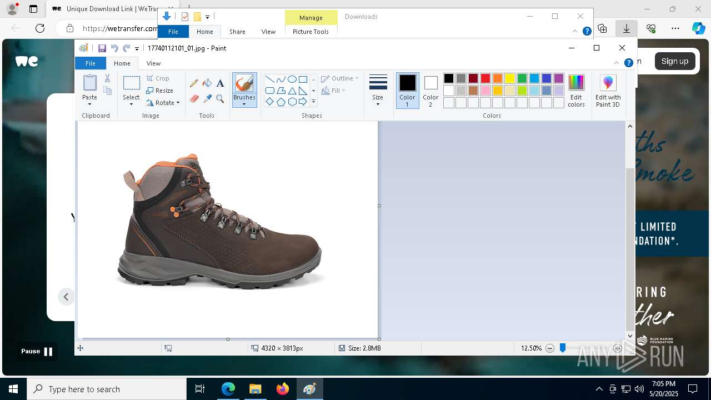Pick the green color swatch

[x=522, y=78]
